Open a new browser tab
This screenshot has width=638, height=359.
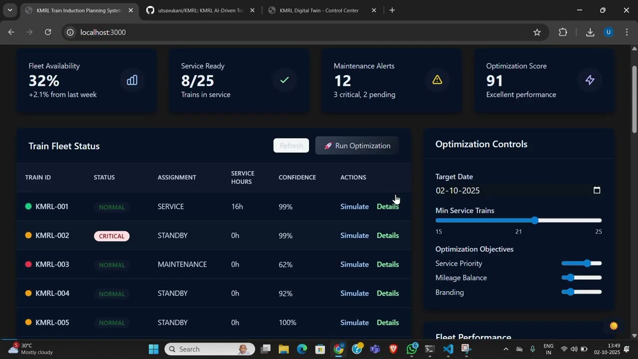click(x=392, y=10)
